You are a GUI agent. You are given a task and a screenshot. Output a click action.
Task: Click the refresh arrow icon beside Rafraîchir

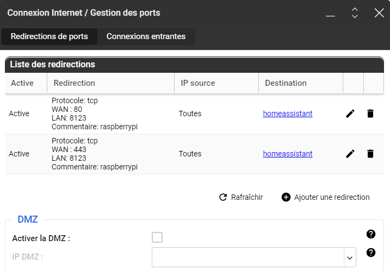point(222,197)
